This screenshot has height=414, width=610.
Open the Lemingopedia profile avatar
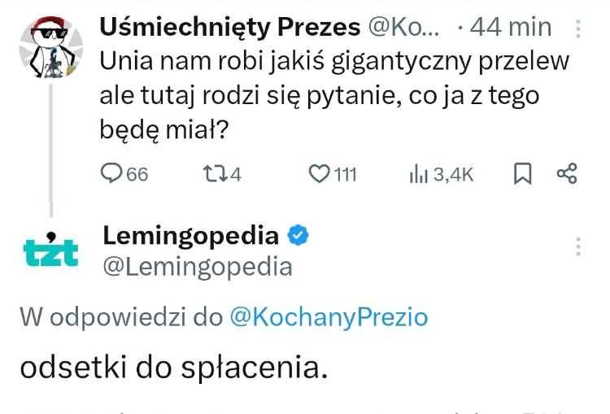click(x=50, y=251)
